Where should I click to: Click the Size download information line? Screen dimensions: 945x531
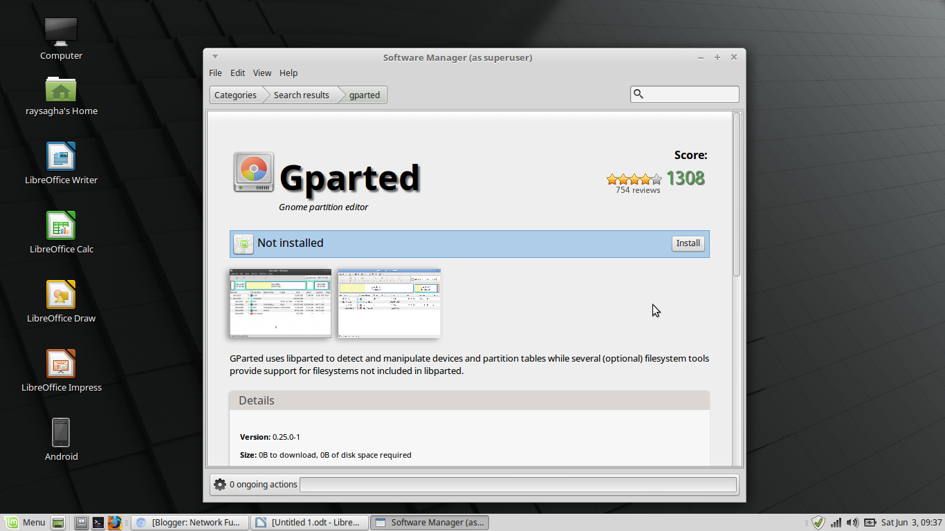coord(326,455)
